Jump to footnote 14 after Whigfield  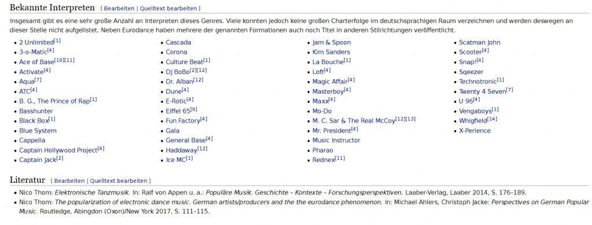tap(493, 119)
